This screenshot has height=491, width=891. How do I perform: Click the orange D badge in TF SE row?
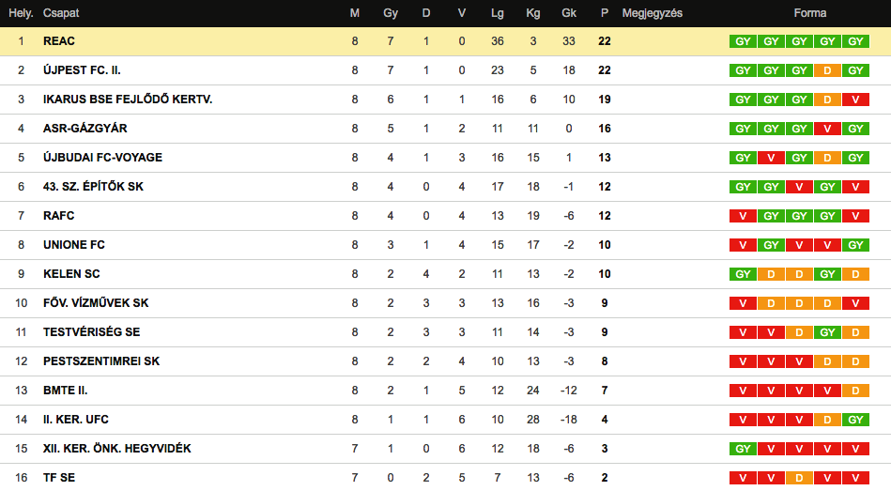click(799, 478)
